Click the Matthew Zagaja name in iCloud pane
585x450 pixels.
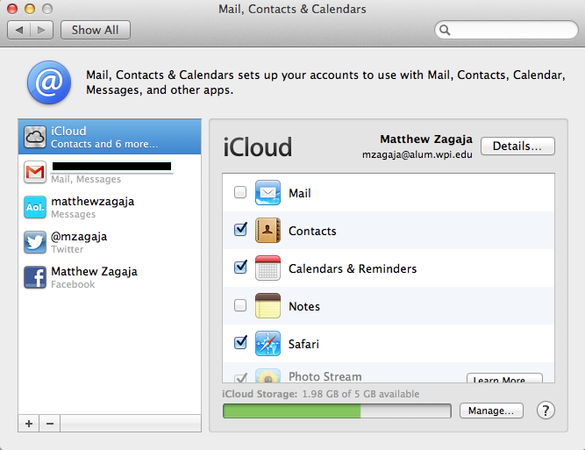[x=426, y=139]
